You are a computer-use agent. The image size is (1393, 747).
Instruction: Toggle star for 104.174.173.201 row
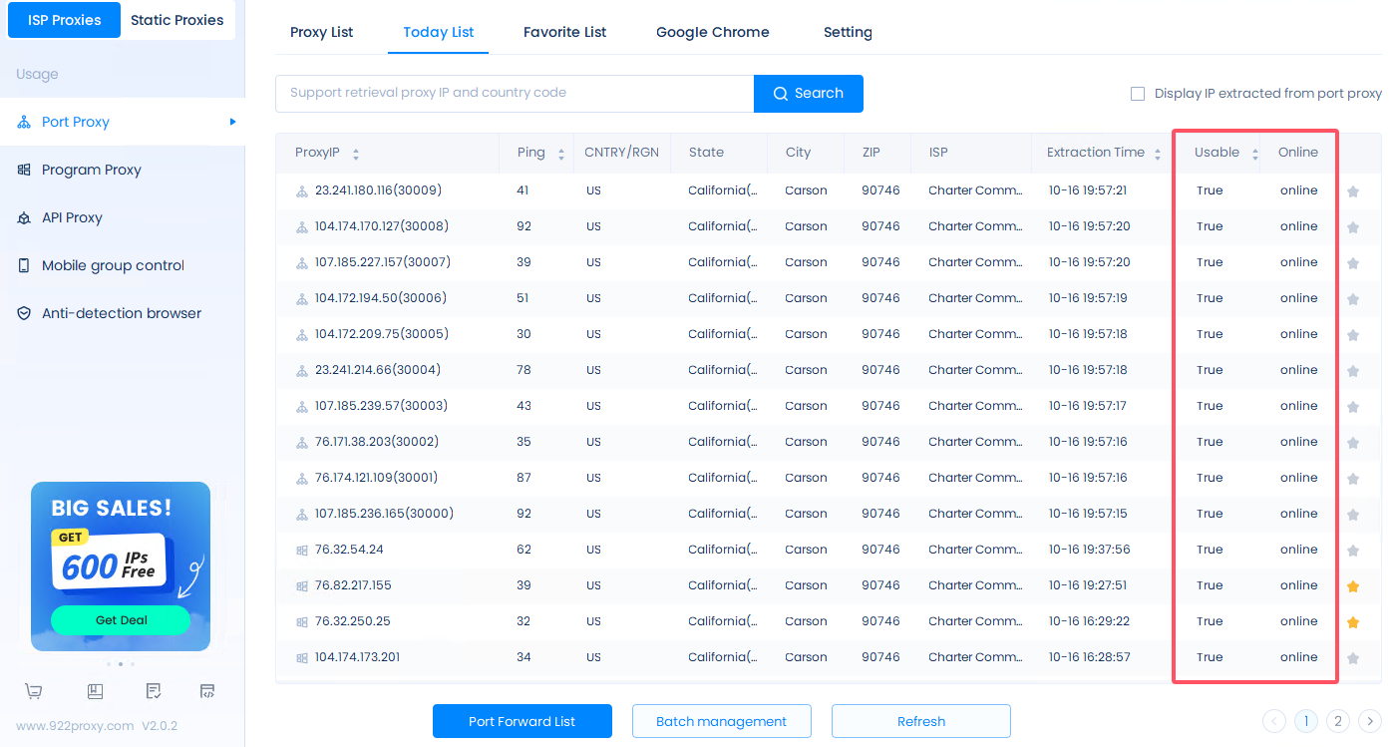pyautogui.click(x=1353, y=658)
